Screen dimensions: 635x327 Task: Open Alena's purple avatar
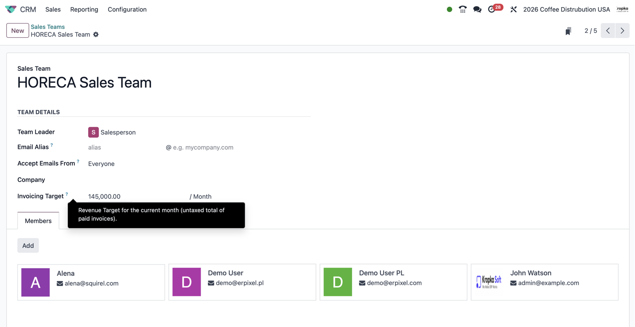coord(35,282)
